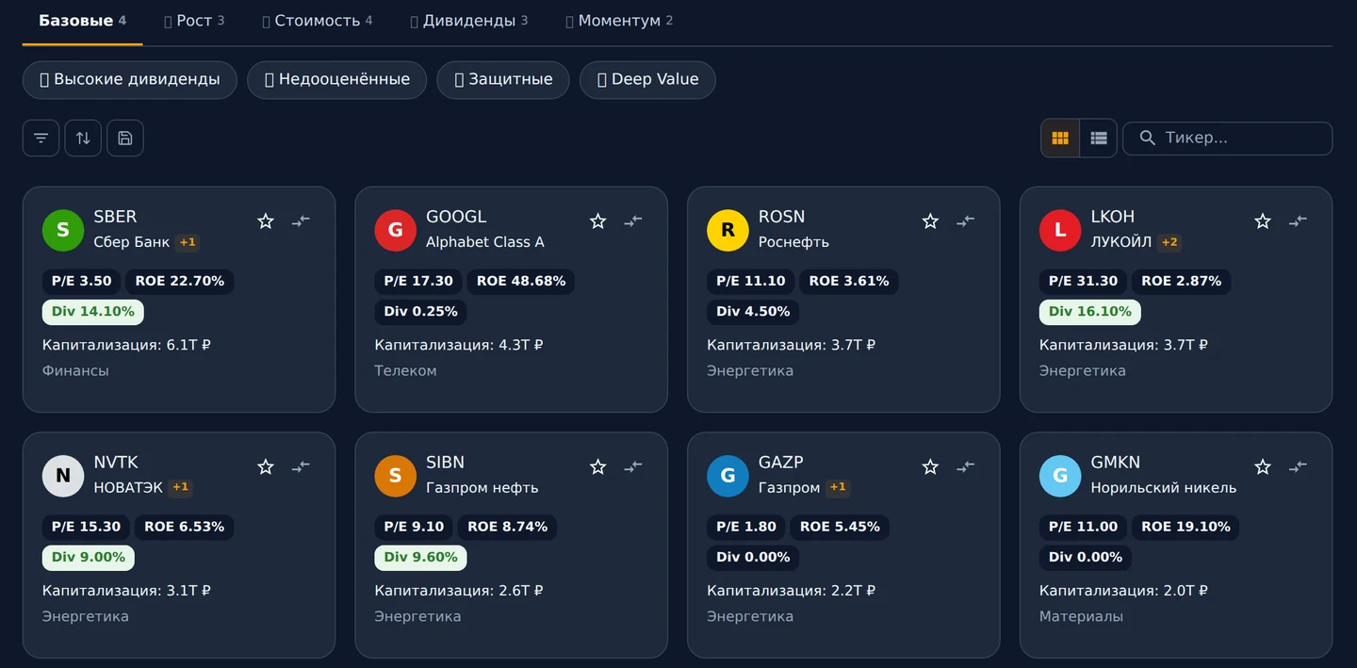The image size is (1357, 668).
Task: Expand the +1 badge next to Газпром
Action: click(x=838, y=488)
